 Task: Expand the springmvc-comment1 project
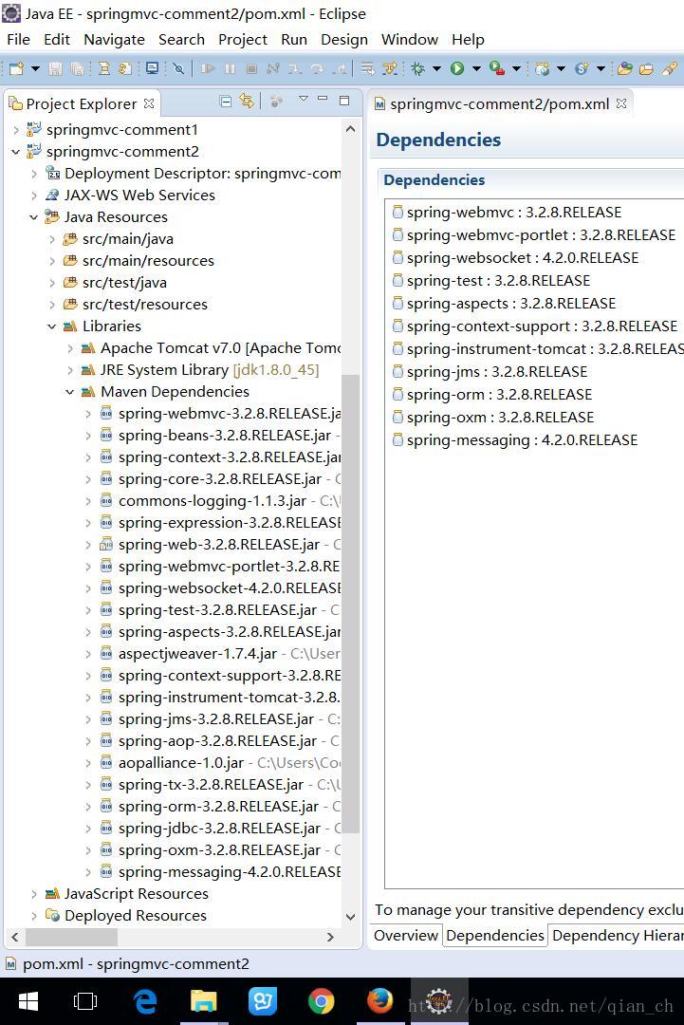(x=16, y=130)
